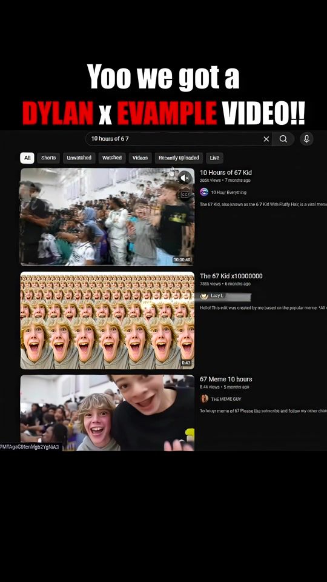
Task: Click the '10 Hours of 67 Kid' title
Action: pos(226,173)
